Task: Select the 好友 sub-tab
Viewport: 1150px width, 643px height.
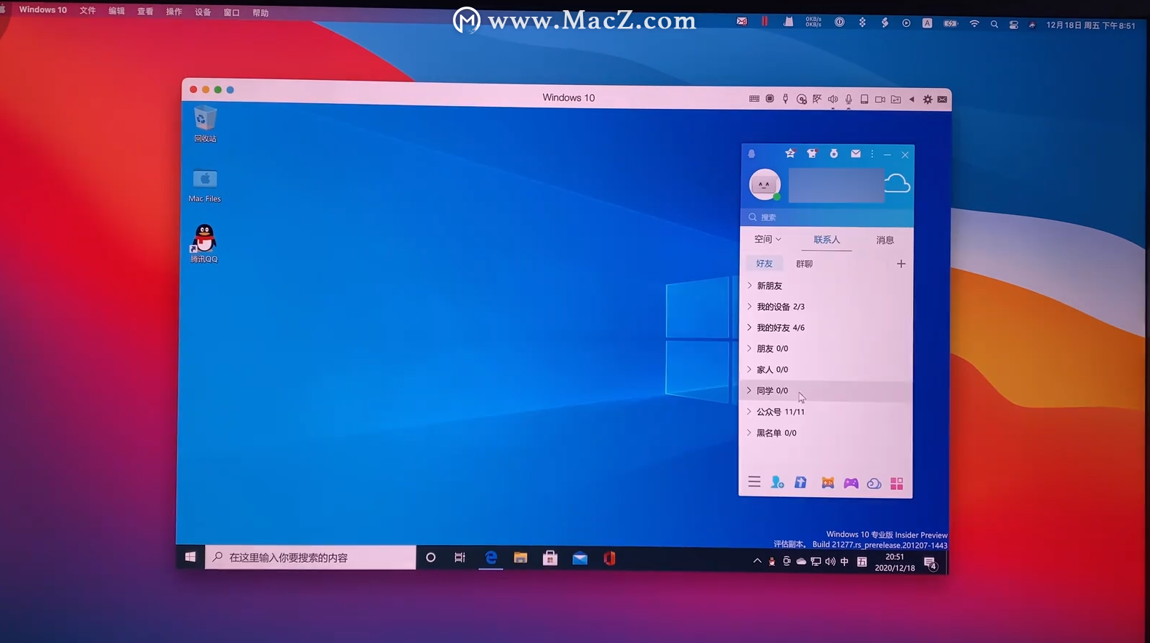Action: (764, 264)
